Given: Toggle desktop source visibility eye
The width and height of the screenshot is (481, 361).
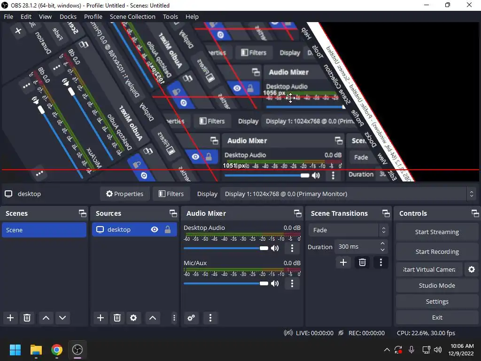Looking at the screenshot, I should [x=154, y=229].
